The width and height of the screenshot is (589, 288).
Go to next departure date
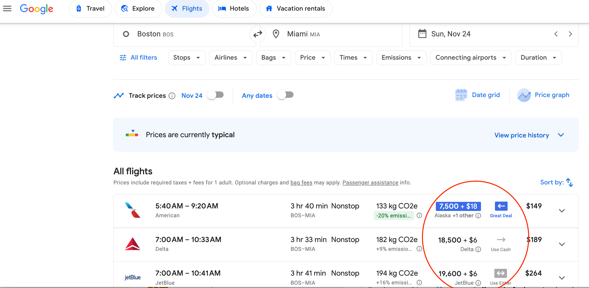(570, 34)
